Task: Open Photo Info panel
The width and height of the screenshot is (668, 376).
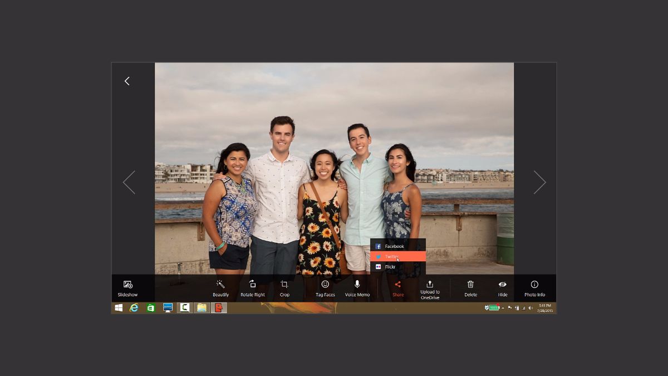Action: [534, 287]
